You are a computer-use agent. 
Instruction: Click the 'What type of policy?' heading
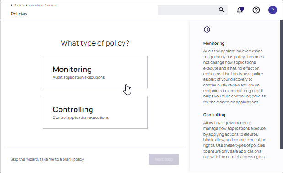point(95,43)
